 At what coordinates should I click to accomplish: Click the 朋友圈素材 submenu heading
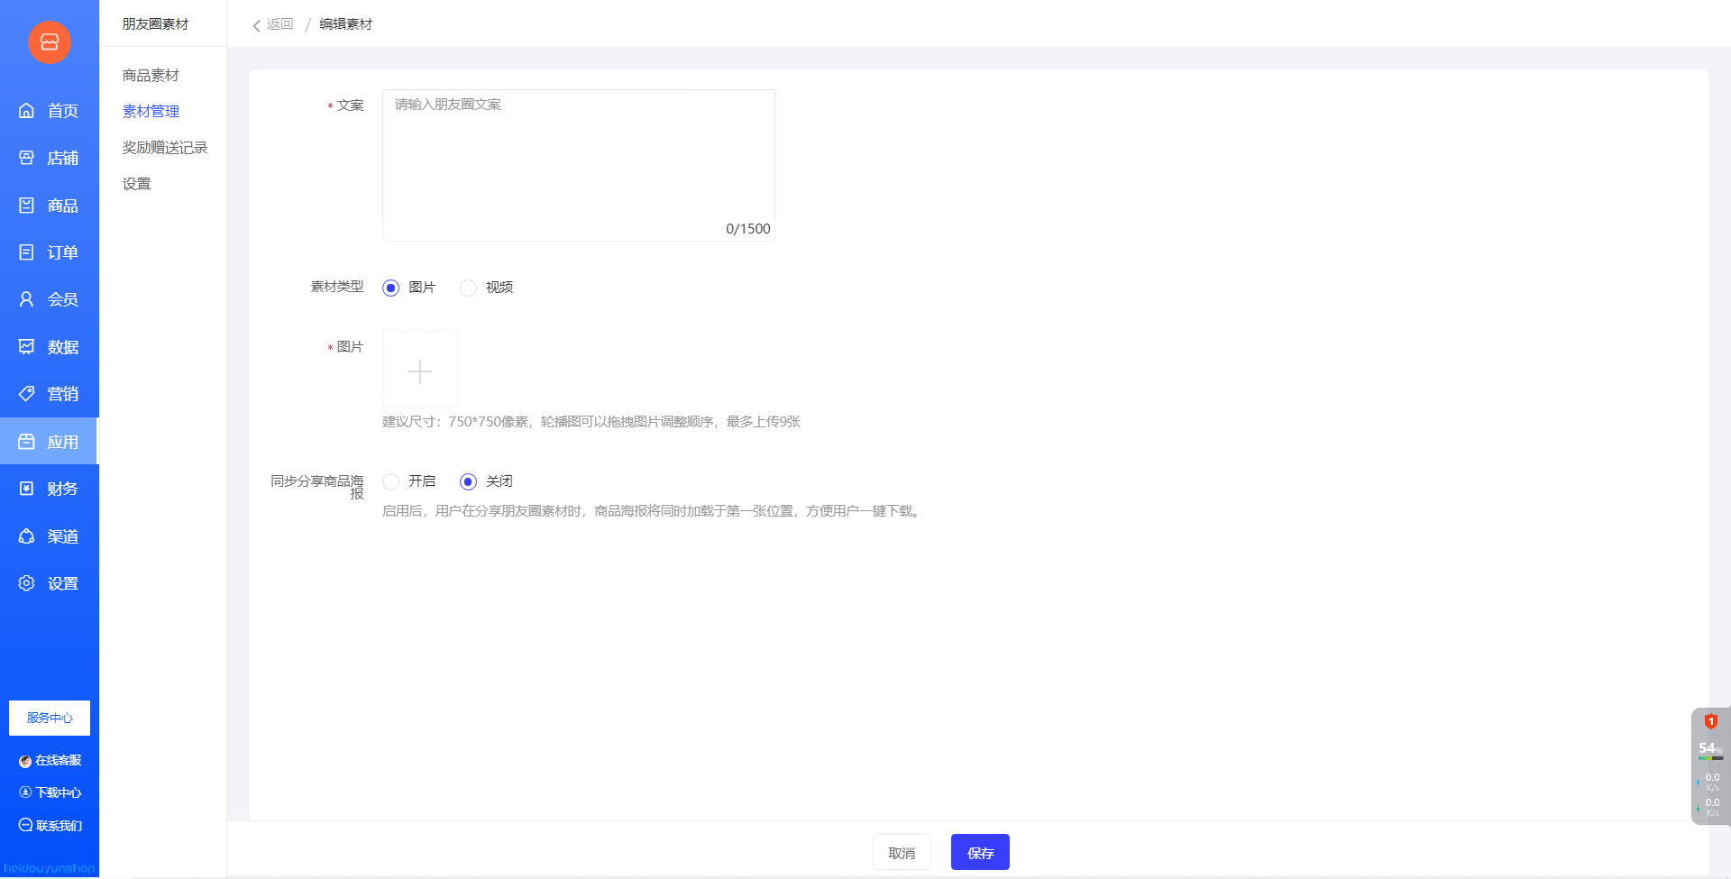(156, 24)
